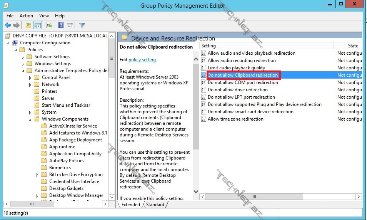Expand Desktop Window Manager node
The width and height of the screenshot is (367, 220).
[x=37, y=196]
